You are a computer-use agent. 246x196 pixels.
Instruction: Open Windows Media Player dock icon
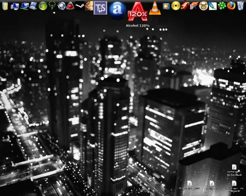coord(166,6)
